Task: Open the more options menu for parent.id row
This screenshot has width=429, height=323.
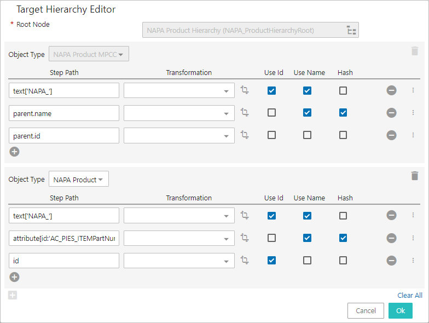Action: click(413, 135)
